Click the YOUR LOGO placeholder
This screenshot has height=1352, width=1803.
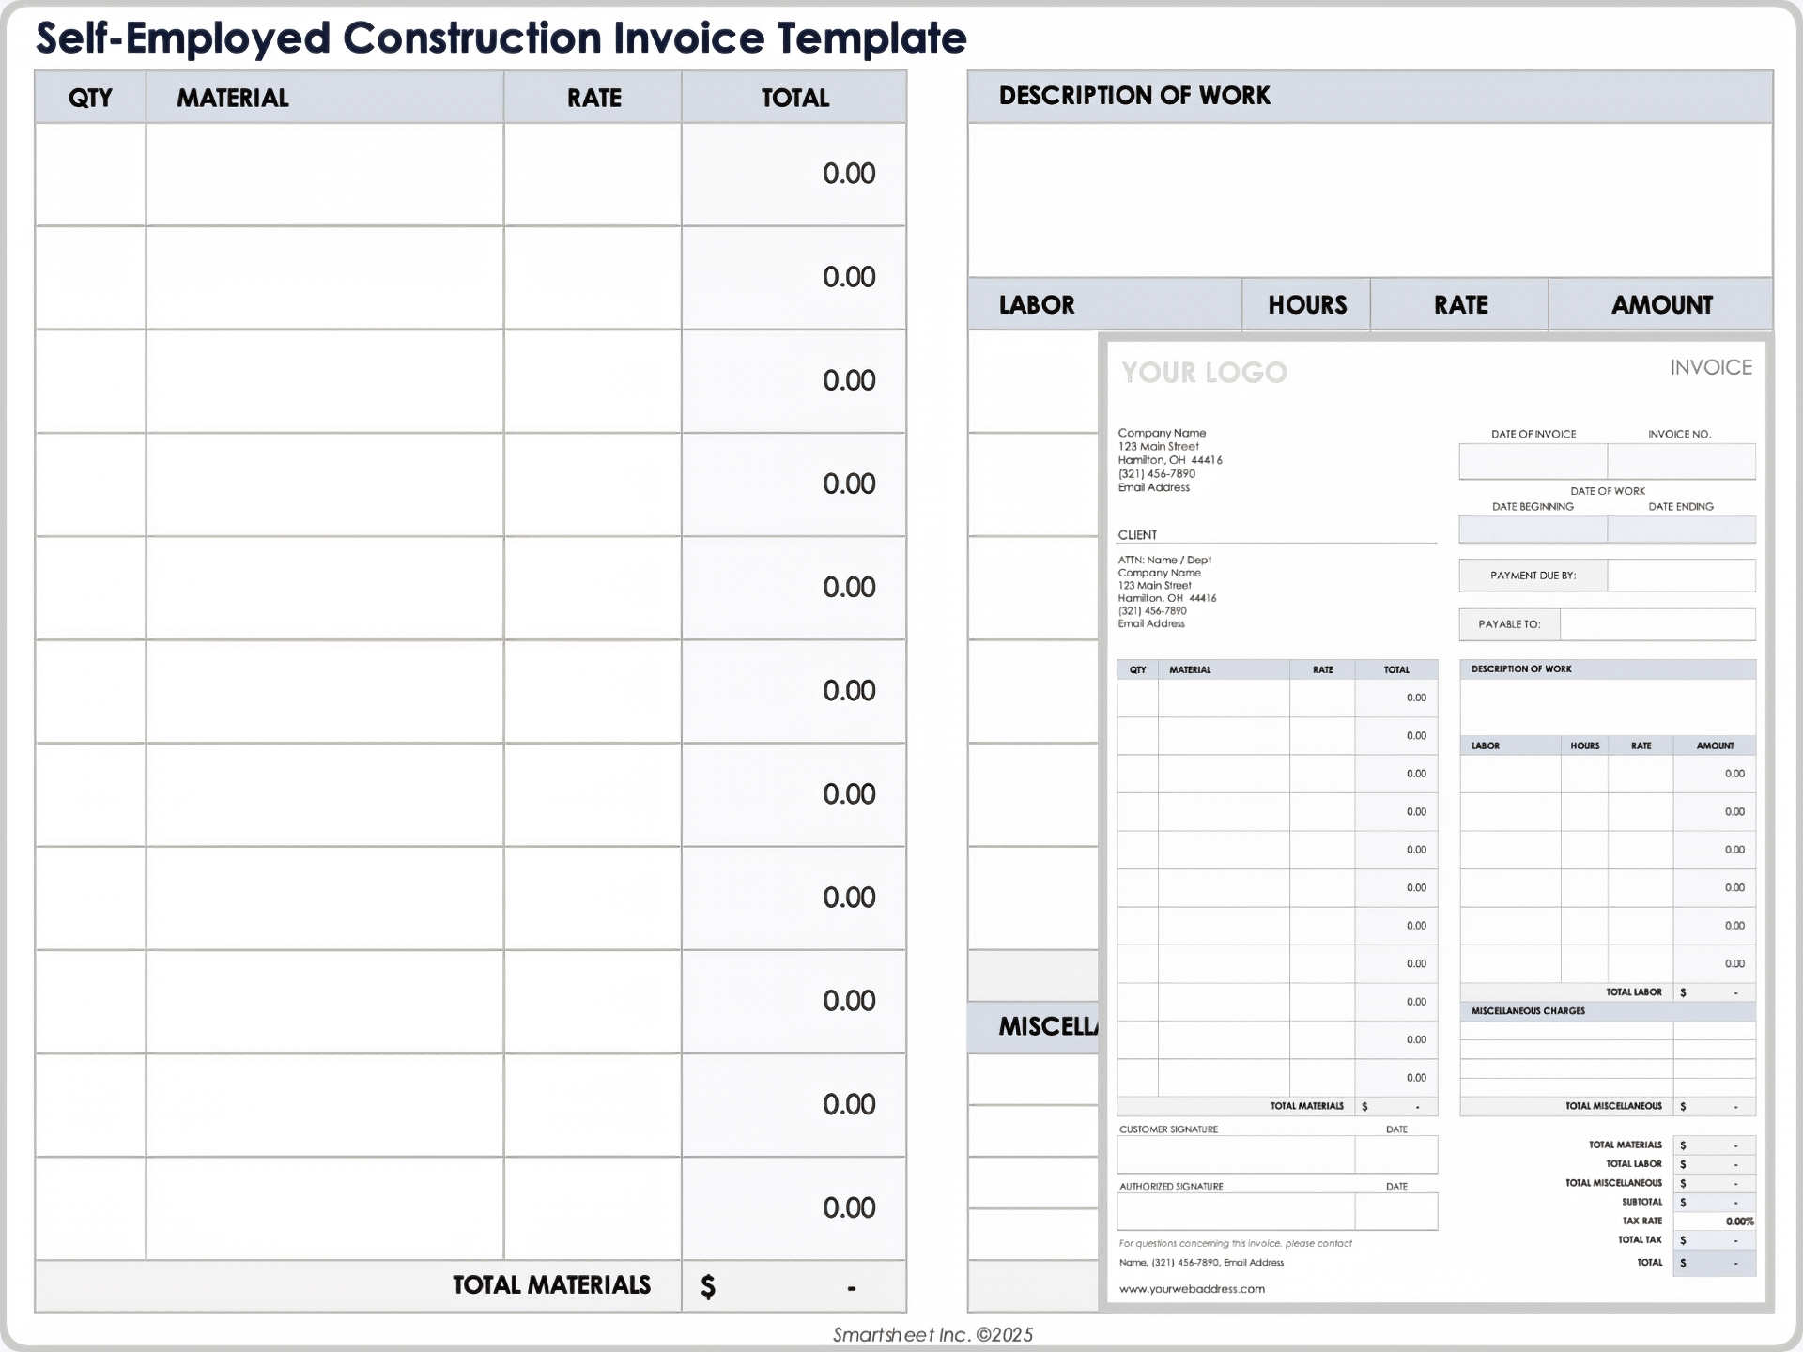point(1204,373)
